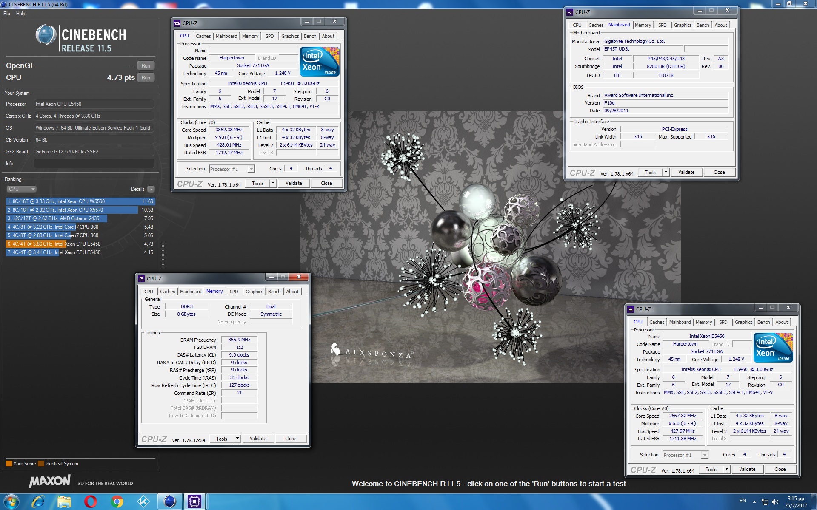This screenshot has width=817, height=510.
Task: Open Tools dropdown arrow in top-left CPU-Z
Action: pyautogui.click(x=273, y=183)
